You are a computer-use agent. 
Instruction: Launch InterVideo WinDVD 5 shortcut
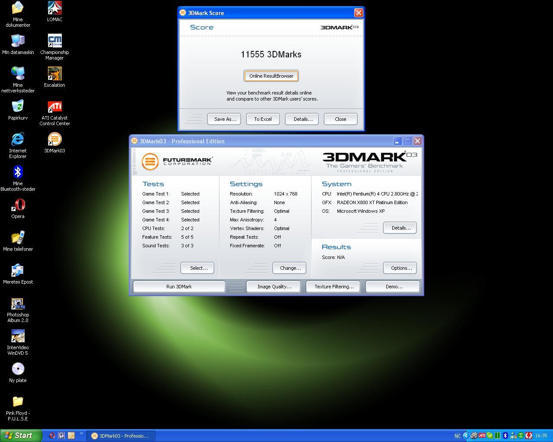18,342
